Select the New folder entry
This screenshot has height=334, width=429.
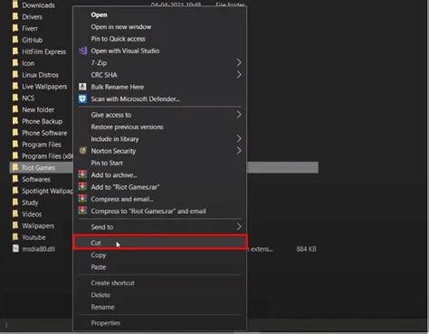[x=38, y=109]
